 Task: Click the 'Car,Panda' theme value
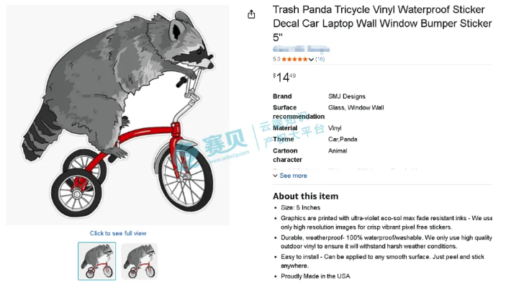pyautogui.click(x=343, y=140)
